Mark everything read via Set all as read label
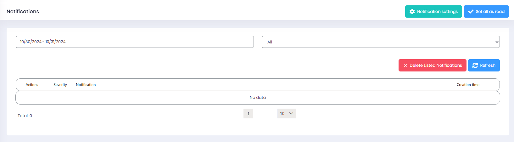This screenshot has width=514, height=142. coord(490,12)
